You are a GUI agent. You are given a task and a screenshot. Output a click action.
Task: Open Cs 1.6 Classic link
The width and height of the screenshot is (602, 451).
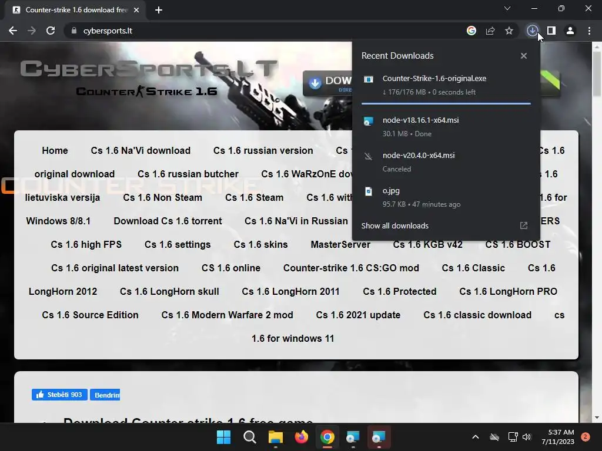click(x=473, y=268)
